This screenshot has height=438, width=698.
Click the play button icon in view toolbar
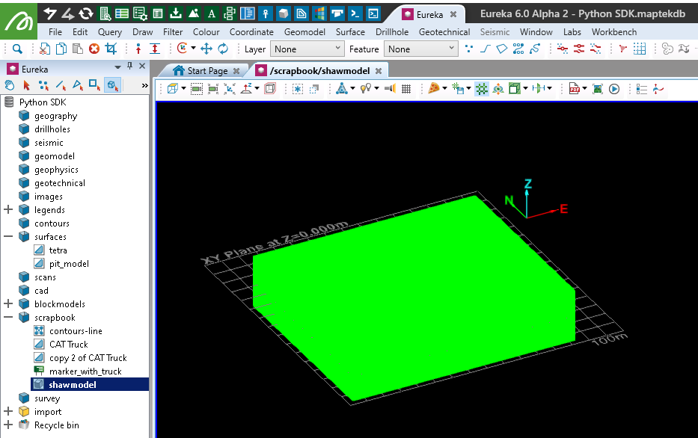point(614,88)
